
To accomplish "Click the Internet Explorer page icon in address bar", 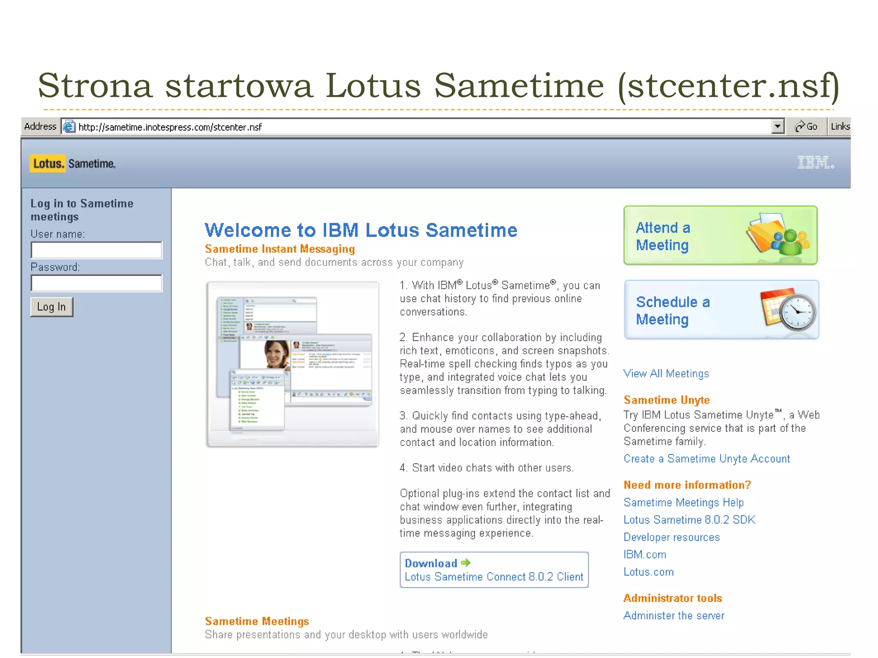I will [69, 126].
